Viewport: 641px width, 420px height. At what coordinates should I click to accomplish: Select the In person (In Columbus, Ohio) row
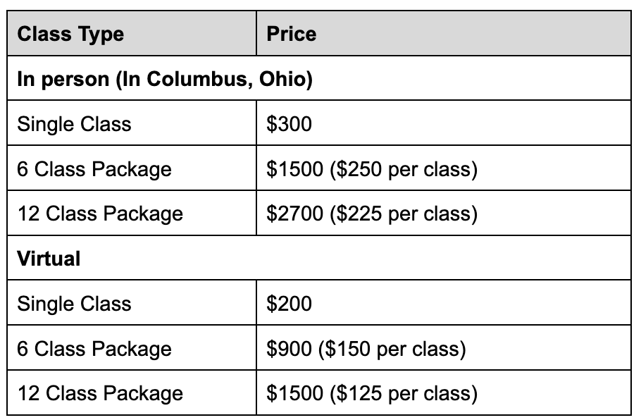pos(319,78)
